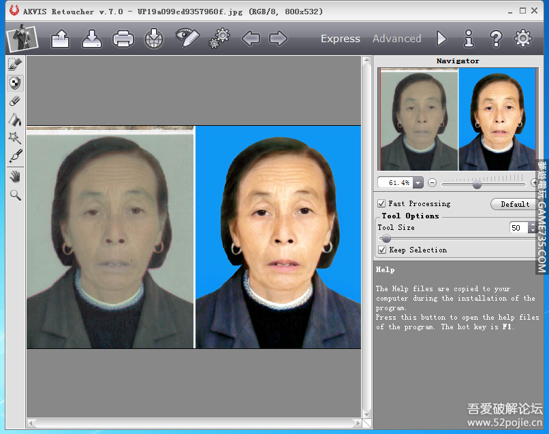Select the Selection Brush tool
The image size is (549, 434).
pyautogui.click(x=14, y=65)
